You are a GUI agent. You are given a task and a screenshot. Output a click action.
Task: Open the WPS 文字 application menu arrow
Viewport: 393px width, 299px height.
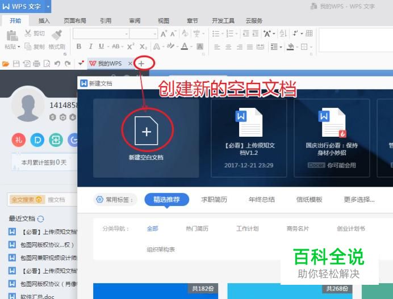pos(48,6)
